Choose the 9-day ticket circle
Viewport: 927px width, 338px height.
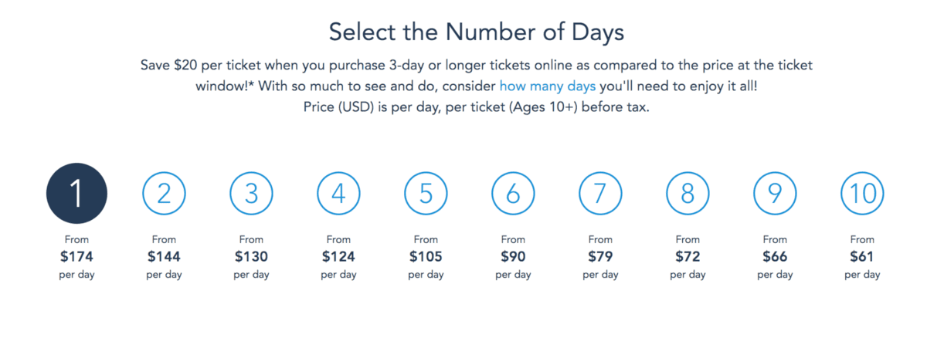pos(775,193)
